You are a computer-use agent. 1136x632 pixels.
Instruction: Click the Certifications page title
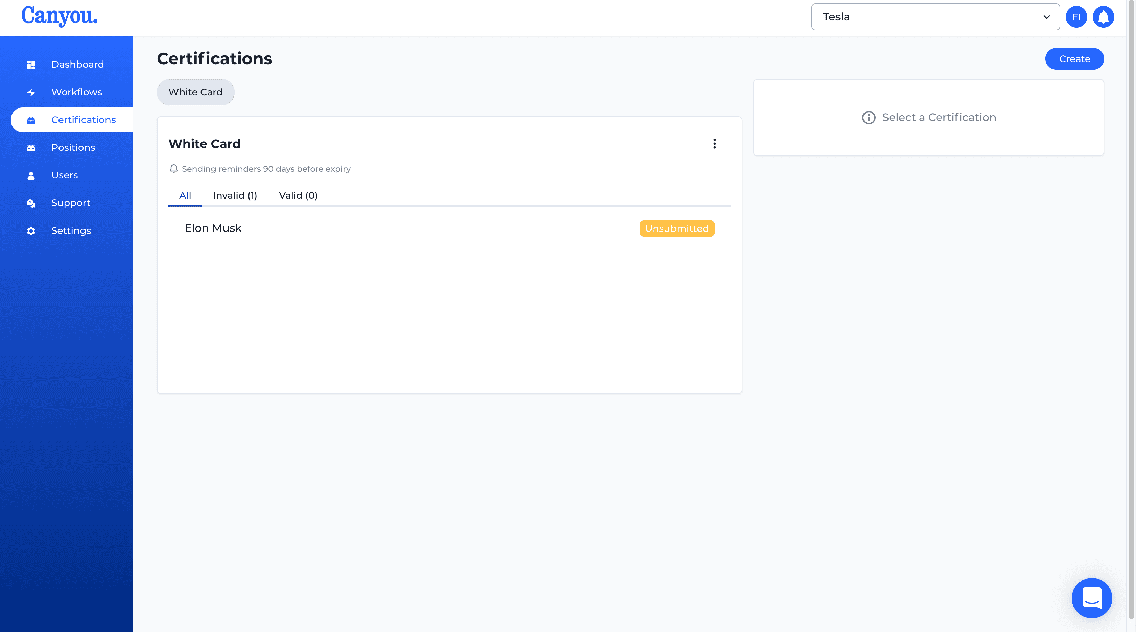[214, 58]
